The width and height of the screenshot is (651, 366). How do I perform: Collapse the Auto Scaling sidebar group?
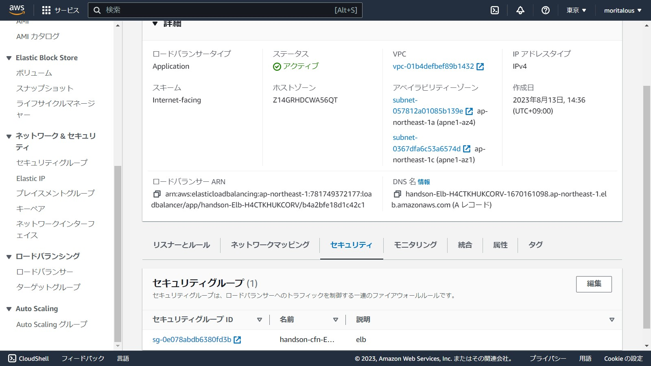coord(9,309)
